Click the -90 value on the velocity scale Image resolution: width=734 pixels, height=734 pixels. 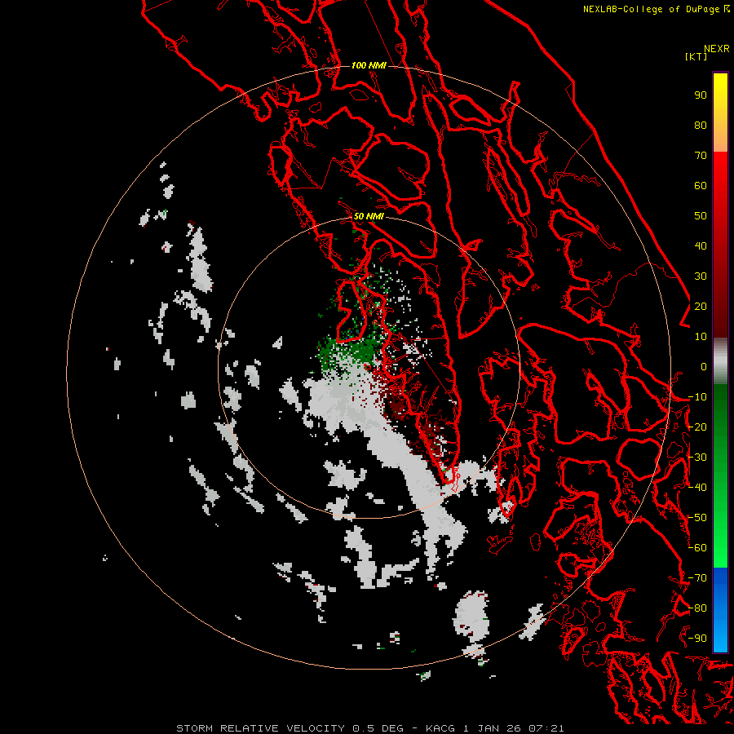coord(697,639)
